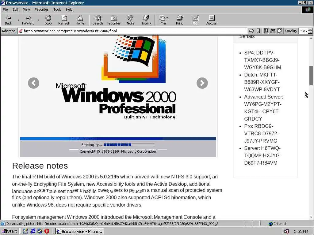Open the Edit menu
Viewport: 314px width, 235px height.
pos(15,9)
